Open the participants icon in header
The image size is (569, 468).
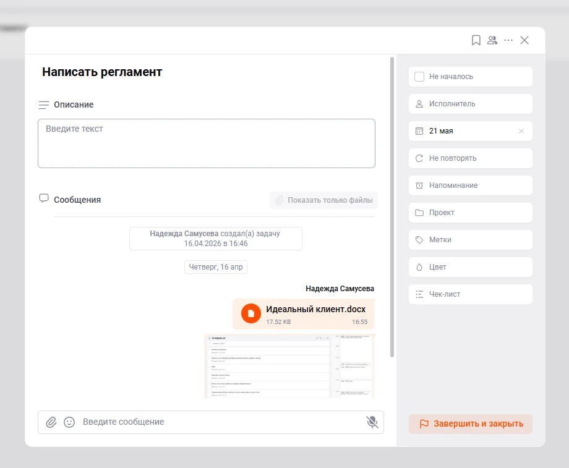492,40
